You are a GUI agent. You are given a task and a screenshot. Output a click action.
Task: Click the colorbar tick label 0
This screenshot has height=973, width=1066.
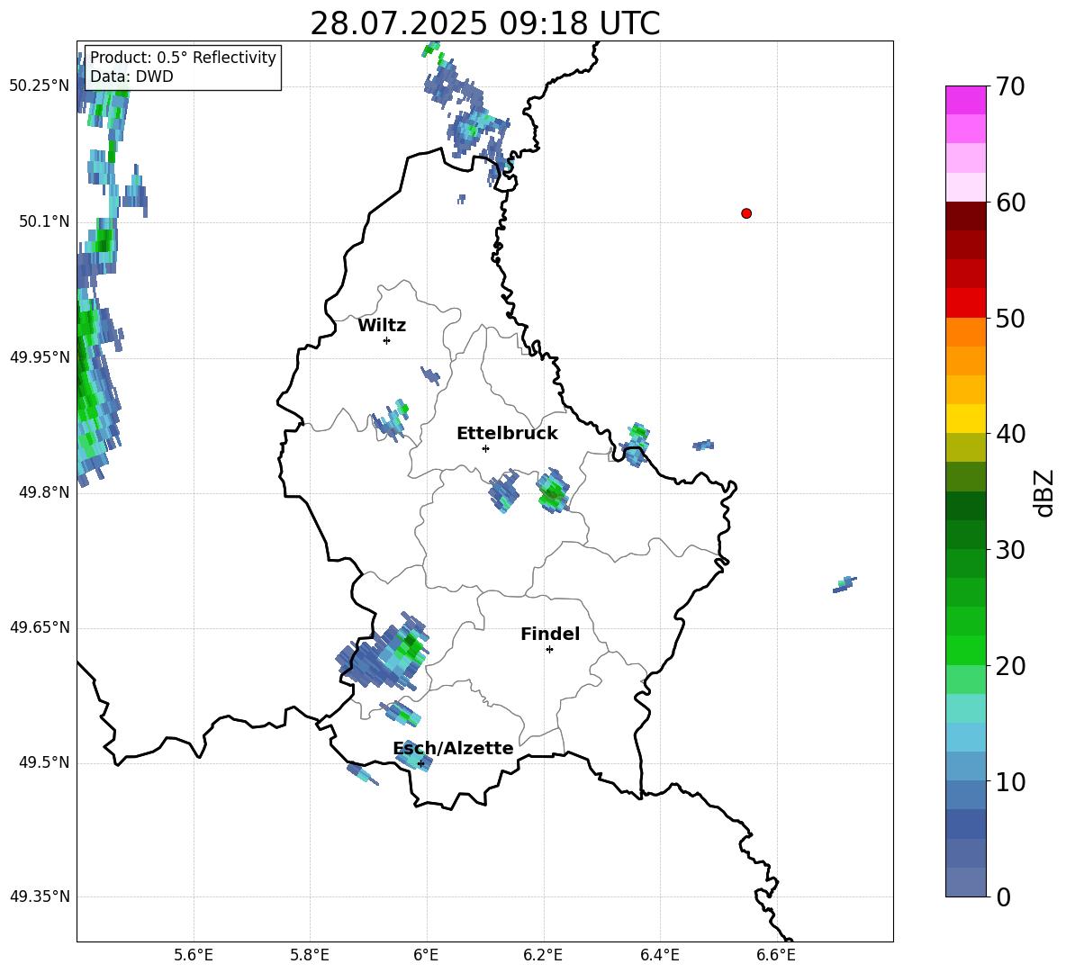point(1003,896)
